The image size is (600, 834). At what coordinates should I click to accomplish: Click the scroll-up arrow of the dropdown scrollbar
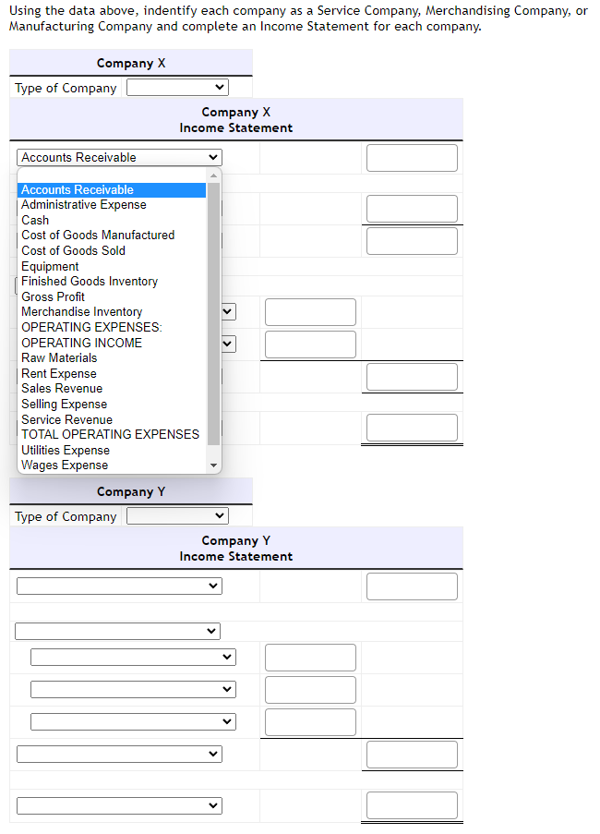coord(214,177)
